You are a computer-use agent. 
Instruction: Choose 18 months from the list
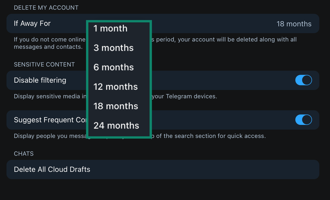click(116, 106)
